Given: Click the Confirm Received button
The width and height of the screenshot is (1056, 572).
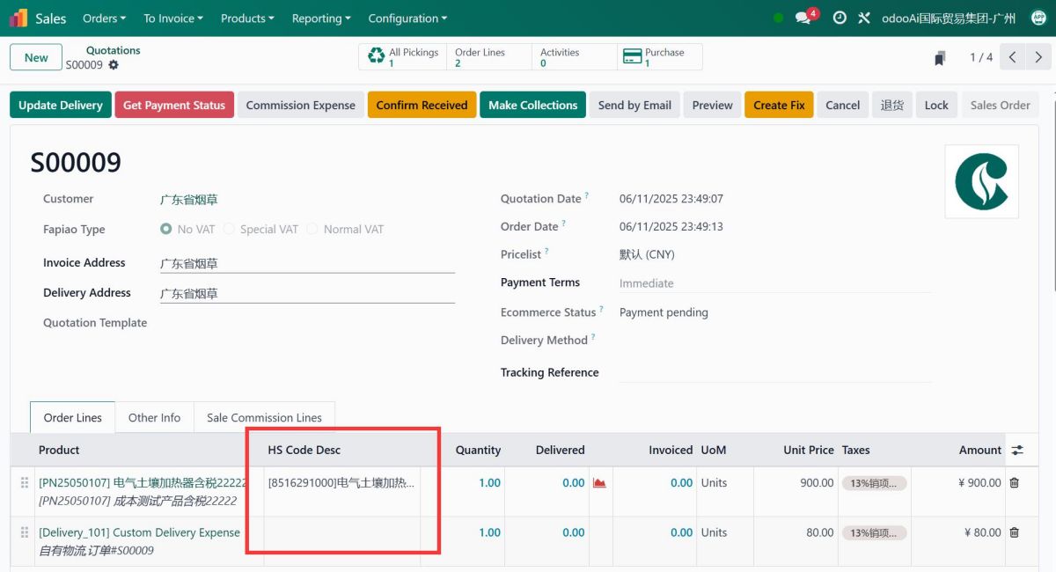Looking at the screenshot, I should (422, 105).
